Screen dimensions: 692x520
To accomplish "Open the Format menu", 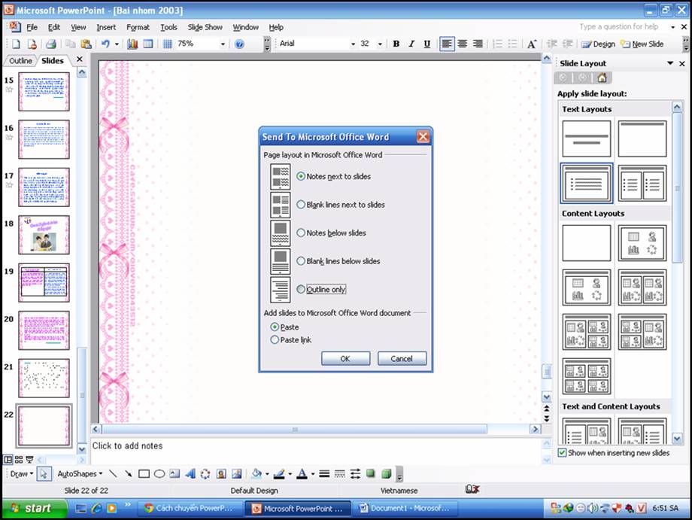I will pyautogui.click(x=138, y=27).
